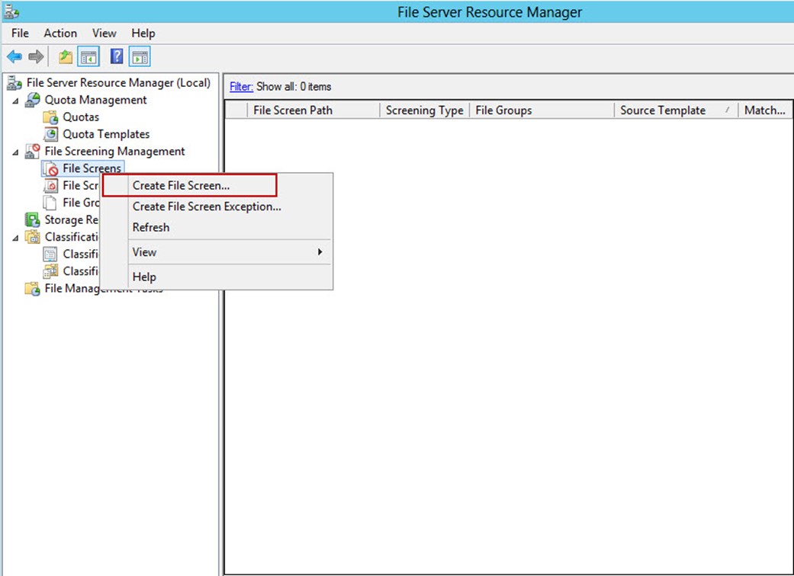Click the Classification Management node icon
The image size is (794, 576).
coord(32,237)
